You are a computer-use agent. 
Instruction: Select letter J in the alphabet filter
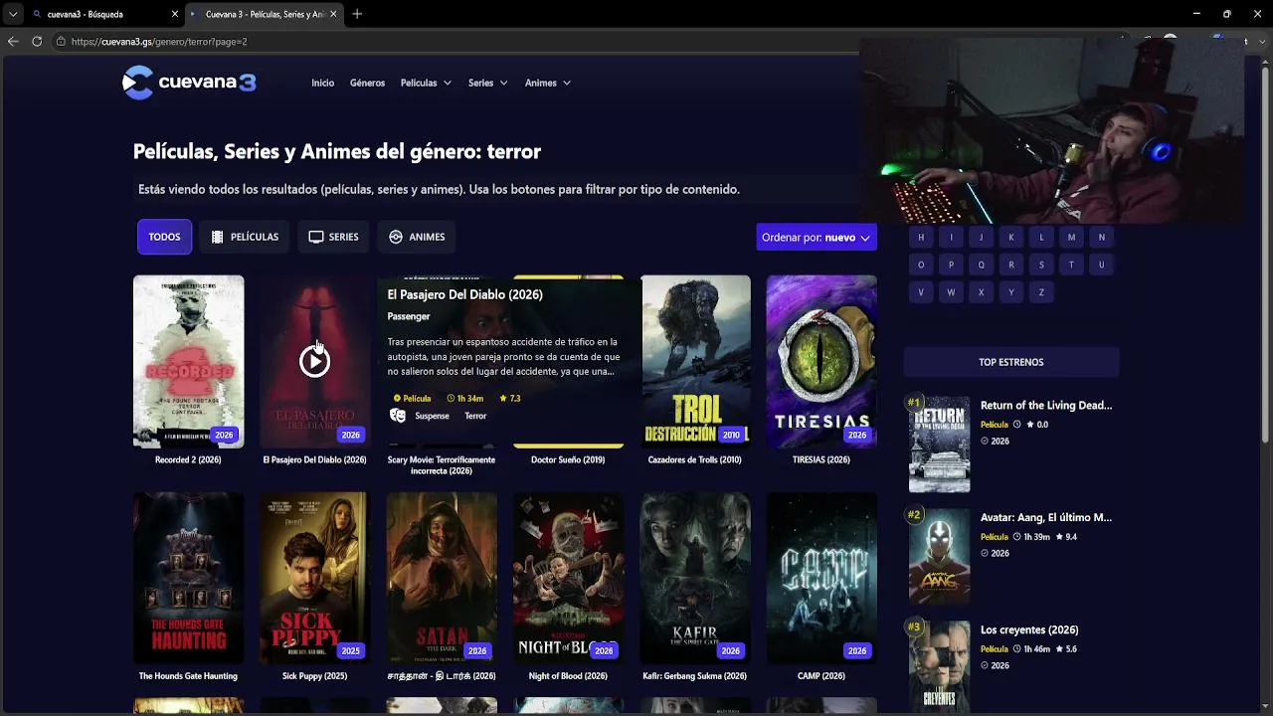981,237
